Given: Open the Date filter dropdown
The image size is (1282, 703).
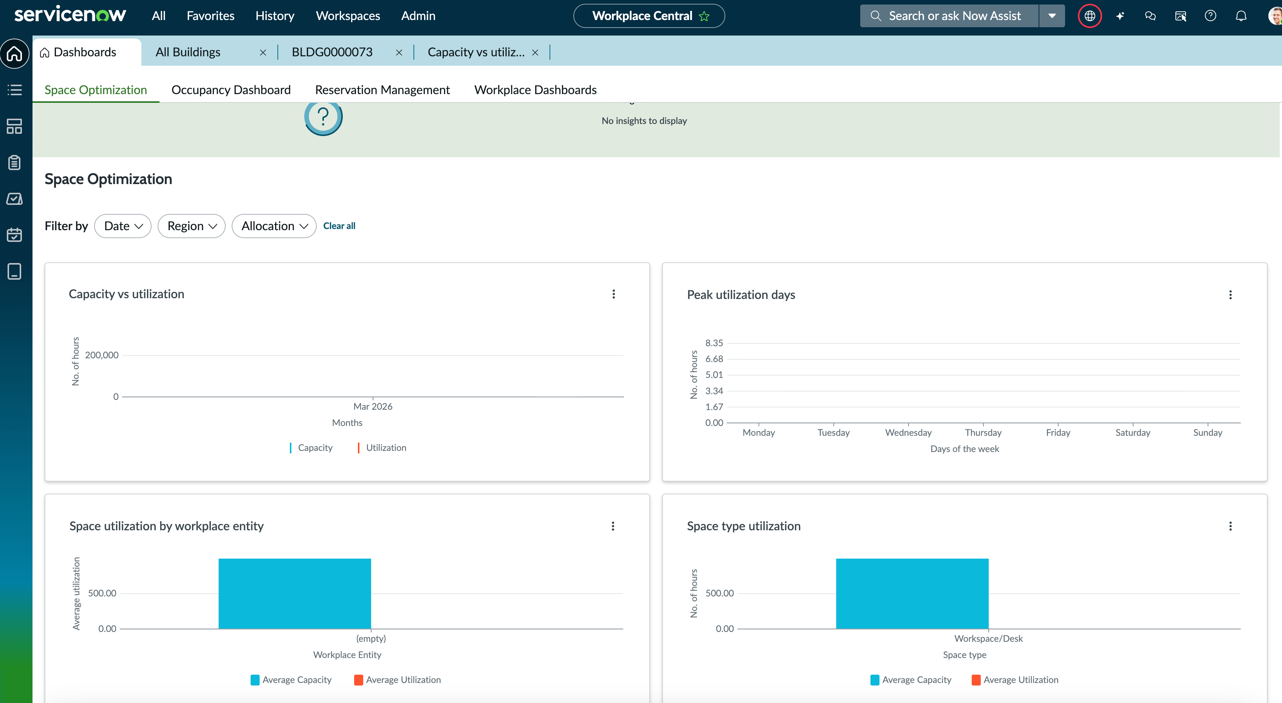Looking at the screenshot, I should click(123, 226).
